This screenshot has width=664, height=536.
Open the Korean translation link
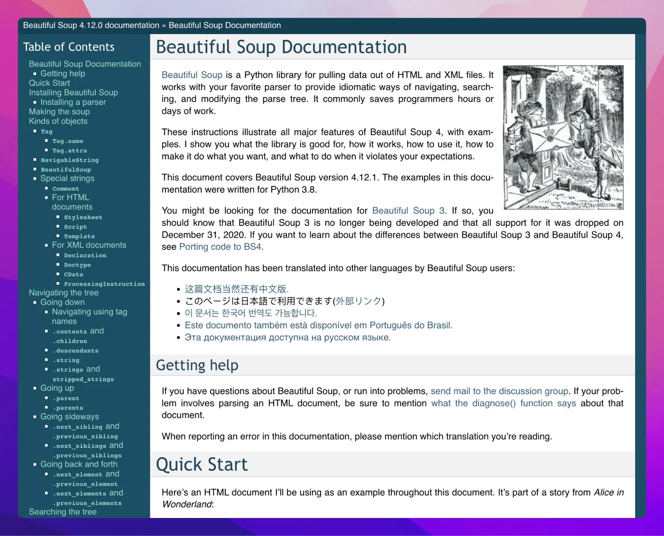[251, 313]
